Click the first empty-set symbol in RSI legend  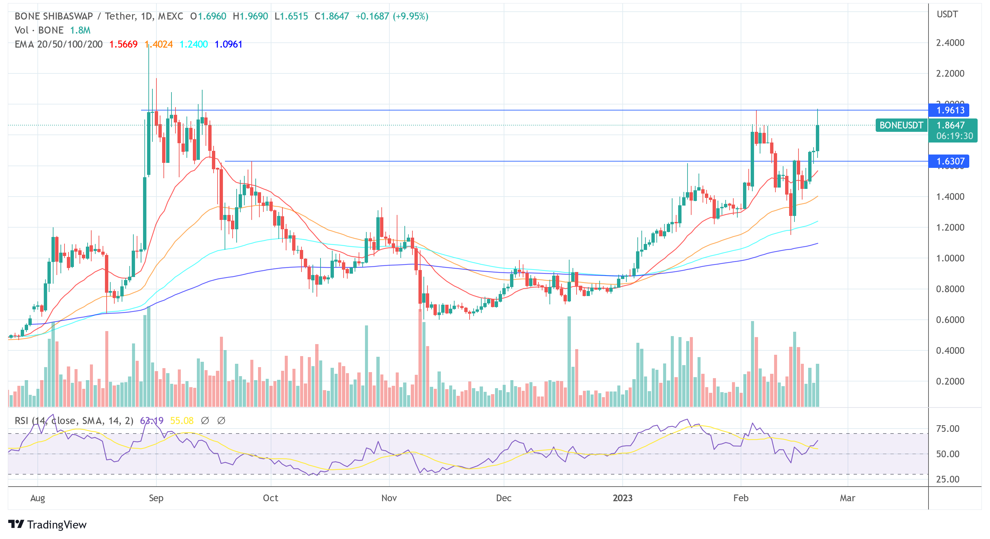coord(205,421)
